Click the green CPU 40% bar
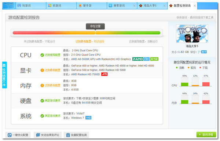Screen dimensions: 220x141 tap(184, 84)
